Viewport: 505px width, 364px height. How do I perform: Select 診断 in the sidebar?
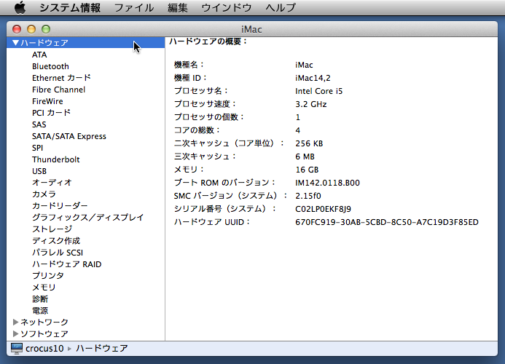40,299
